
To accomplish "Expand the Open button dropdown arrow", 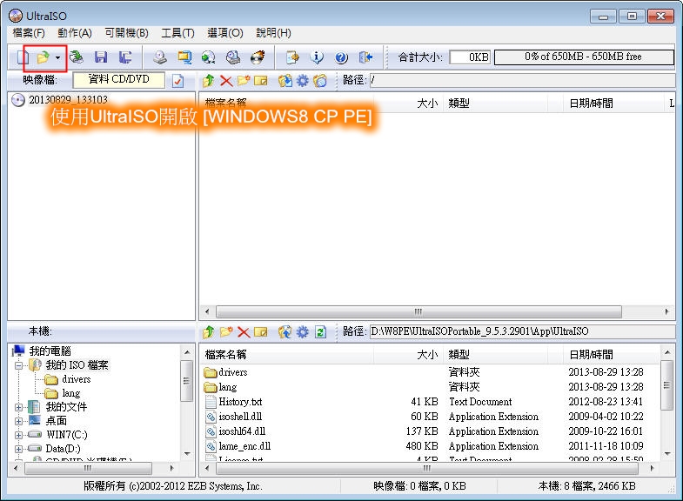I will pos(57,57).
